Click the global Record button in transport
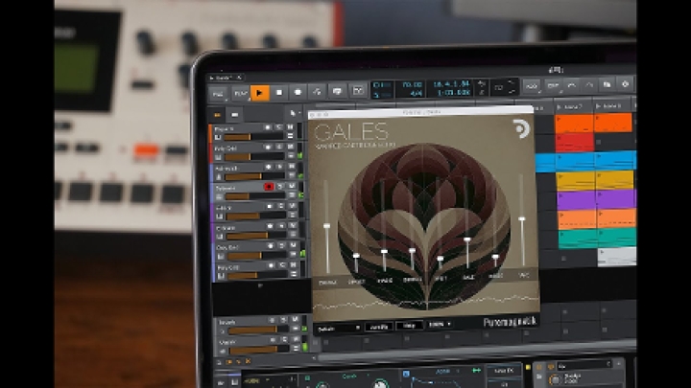 pos(298,92)
